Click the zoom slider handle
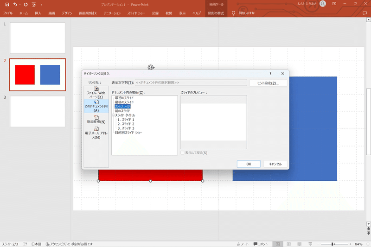This screenshot has height=247, width=371. click(x=333, y=244)
